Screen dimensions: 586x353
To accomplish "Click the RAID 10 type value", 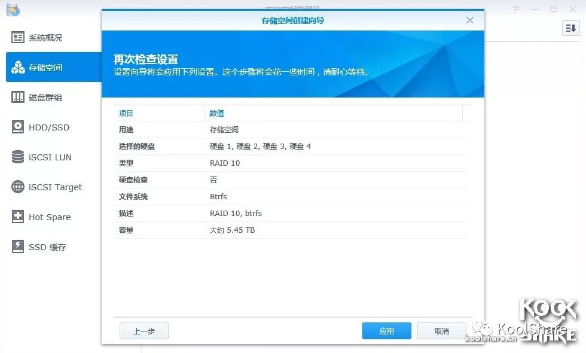I will pos(225,163).
